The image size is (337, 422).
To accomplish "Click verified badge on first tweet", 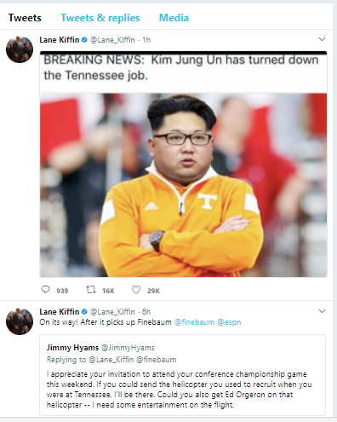I will tap(84, 40).
